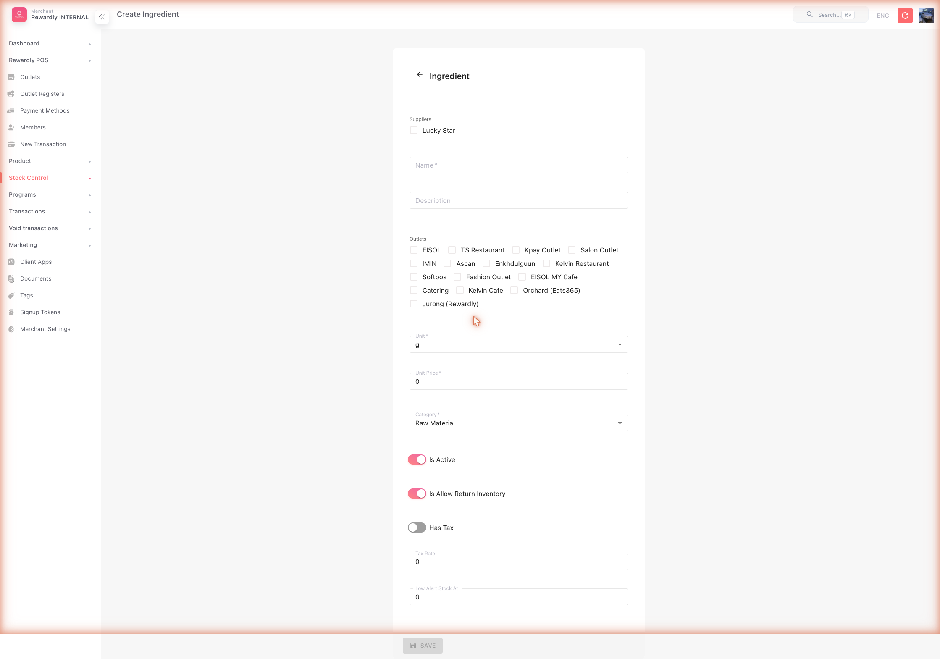Screen dimensions: 940x659
Task: Tick the Kelvin Restaurant checkbox
Action: click(546, 263)
